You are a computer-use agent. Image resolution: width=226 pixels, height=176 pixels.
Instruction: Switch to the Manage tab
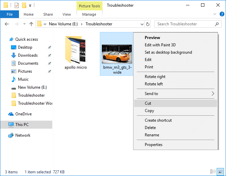click(x=89, y=14)
